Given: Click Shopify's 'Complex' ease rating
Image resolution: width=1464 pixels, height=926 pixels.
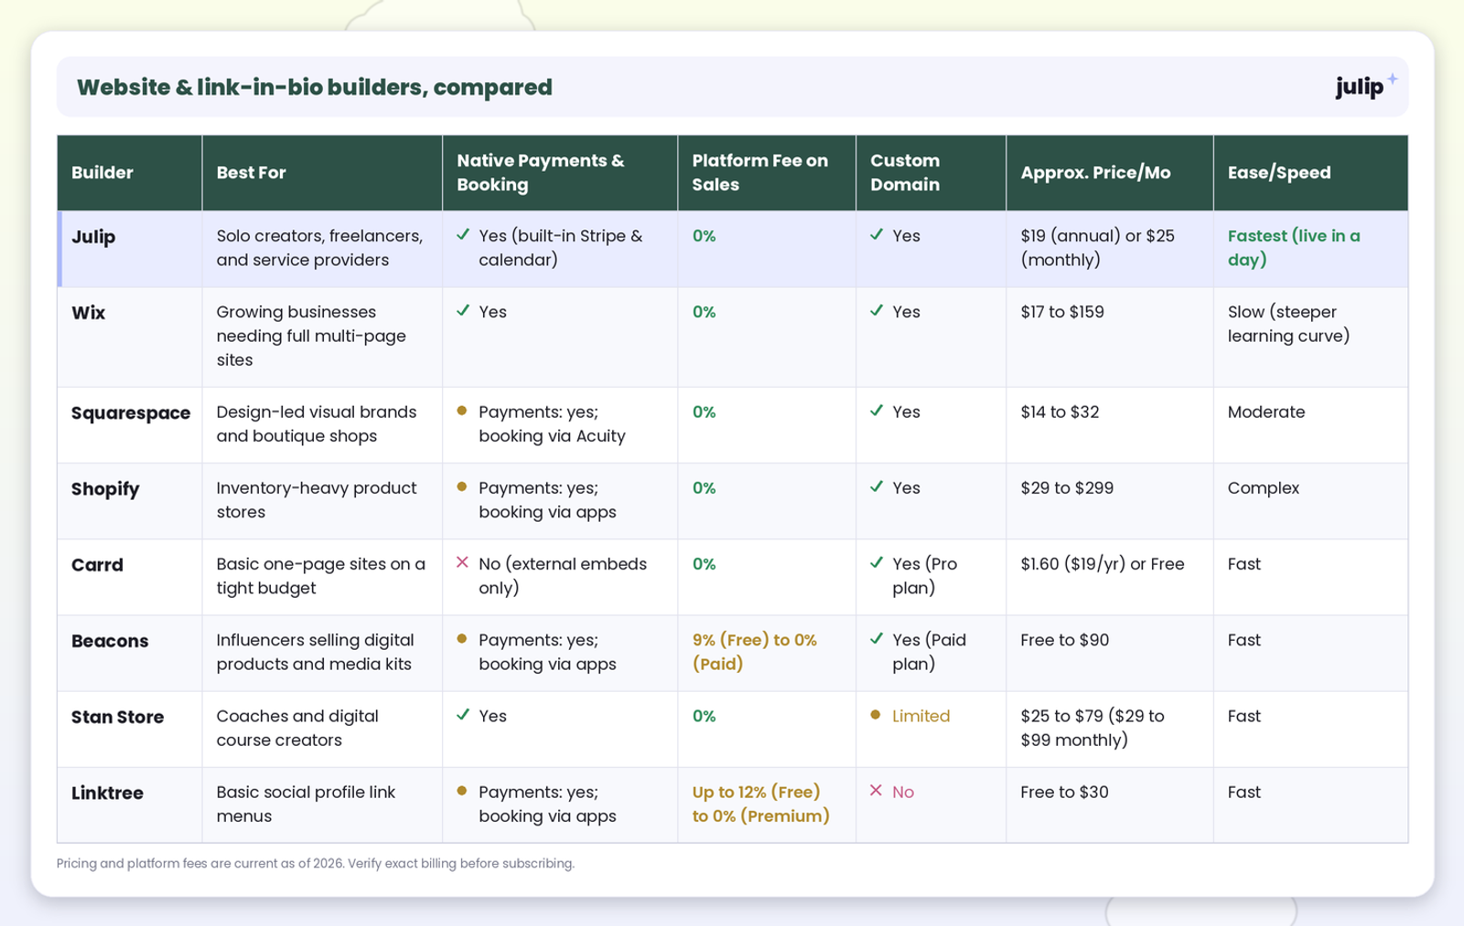Looking at the screenshot, I should coord(1264,488).
